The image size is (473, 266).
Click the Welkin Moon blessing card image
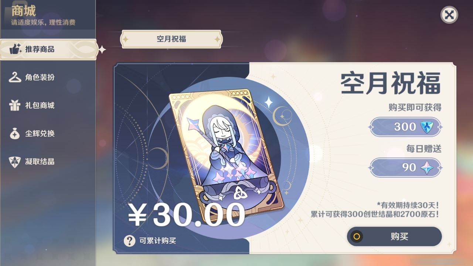click(x=226, y=154)
